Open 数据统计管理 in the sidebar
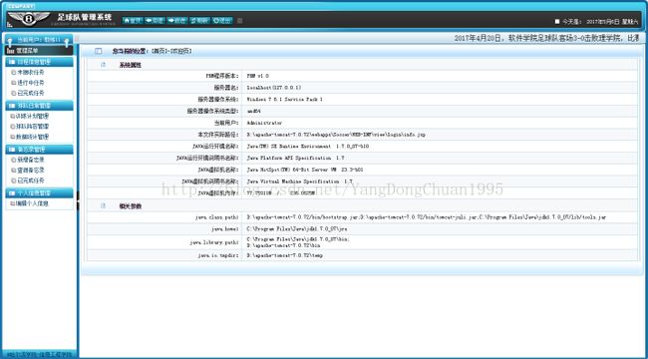This screenshot has height=359, width=648. click(x=32, y=137)
